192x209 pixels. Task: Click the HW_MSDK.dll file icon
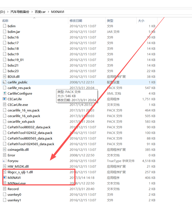tap(4, 166)
